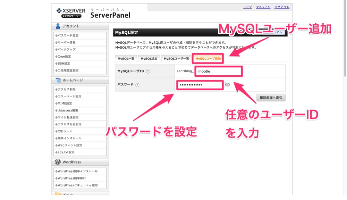Open WordPress簡単インストール
The width and height of the screenshot is (347, 200).
(x=80, y=171)
